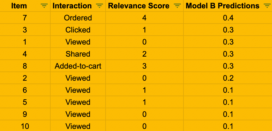This screenshot has height=131, width=272.
Task: Click the Added-to-cart cell
Action: 78,66
